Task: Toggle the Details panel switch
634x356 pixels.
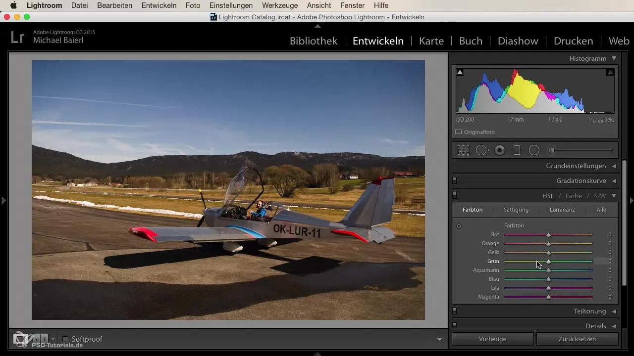Action: [454, 325]
